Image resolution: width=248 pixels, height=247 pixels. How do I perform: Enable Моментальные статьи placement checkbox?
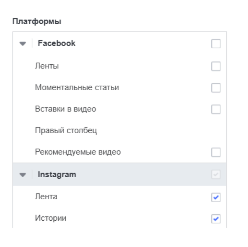(216, 88)
